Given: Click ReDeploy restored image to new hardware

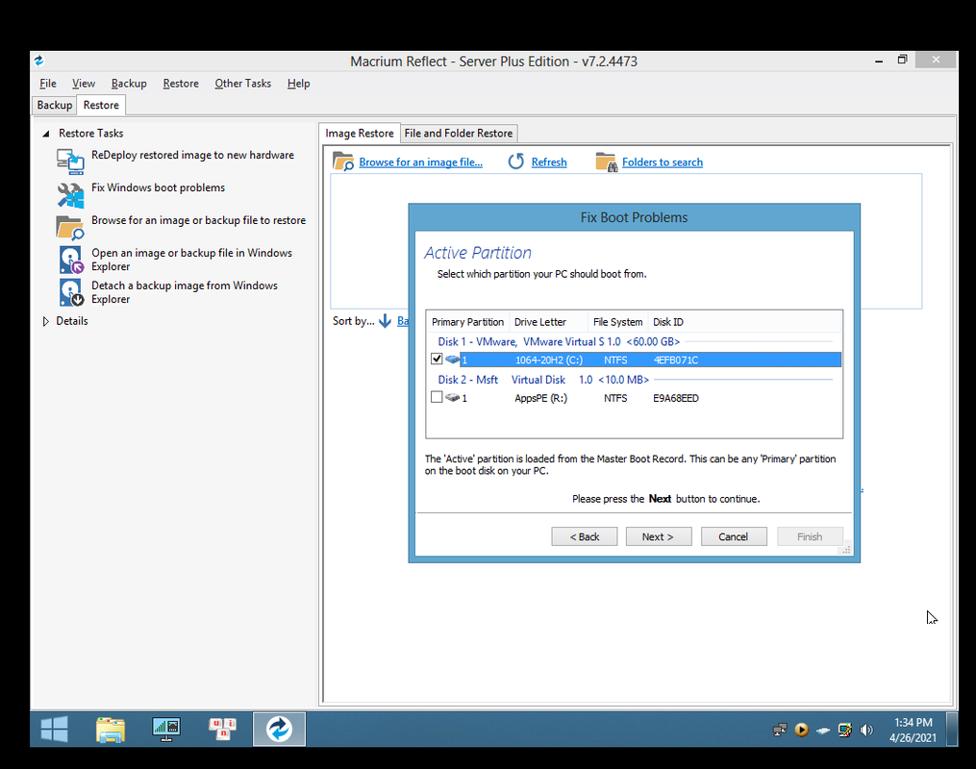Looking at the screenshot, I should coord(192,155).
